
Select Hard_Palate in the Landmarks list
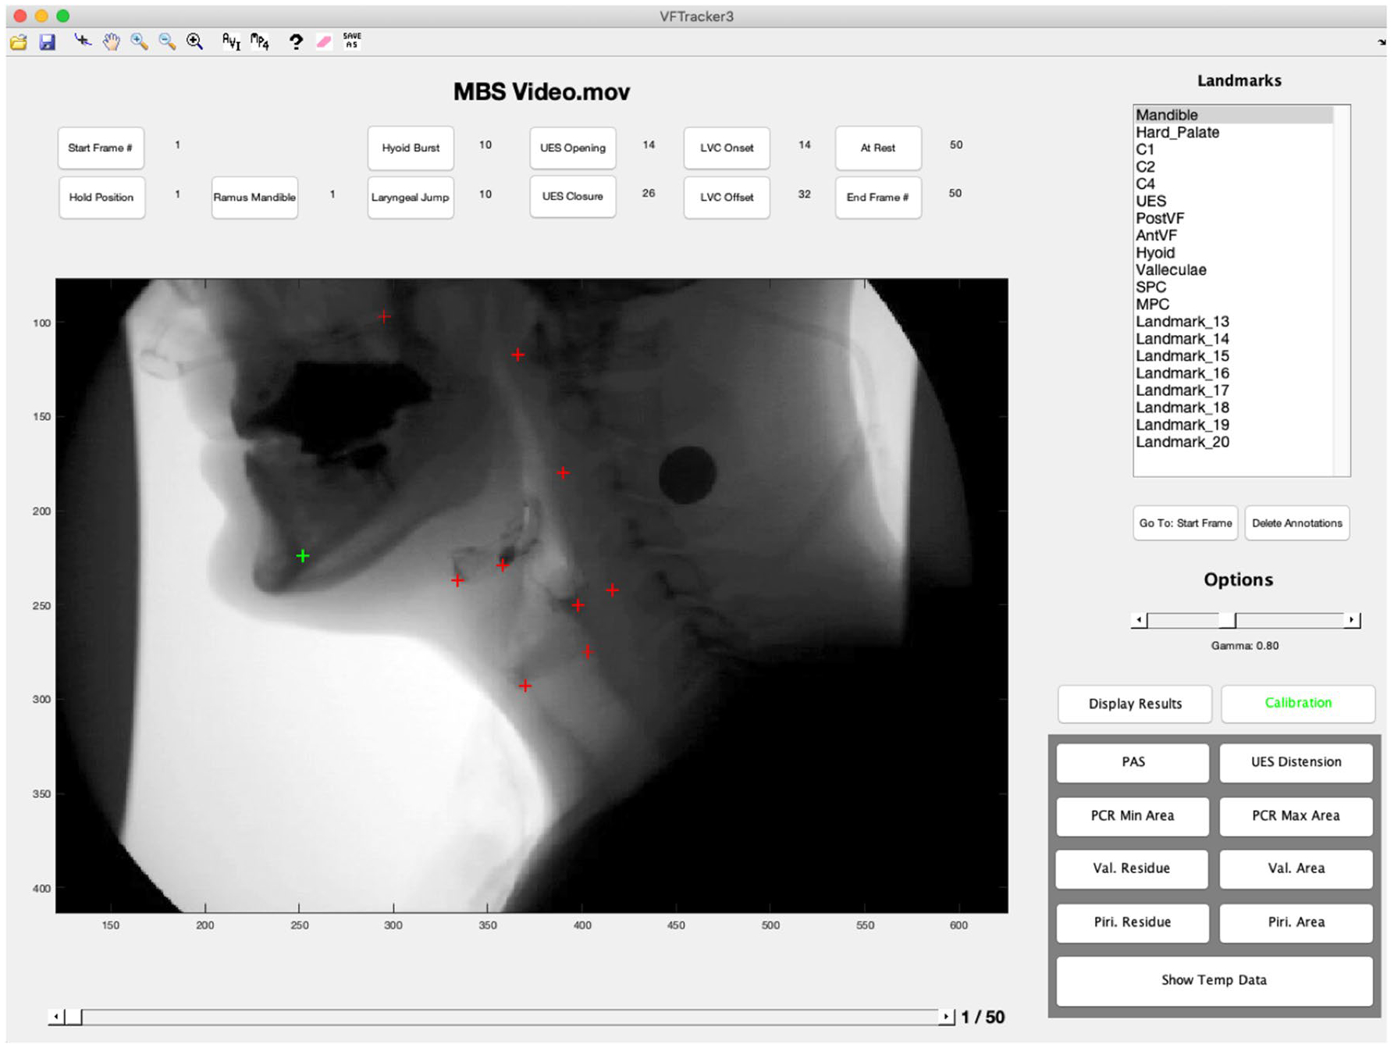point(1233,133)
